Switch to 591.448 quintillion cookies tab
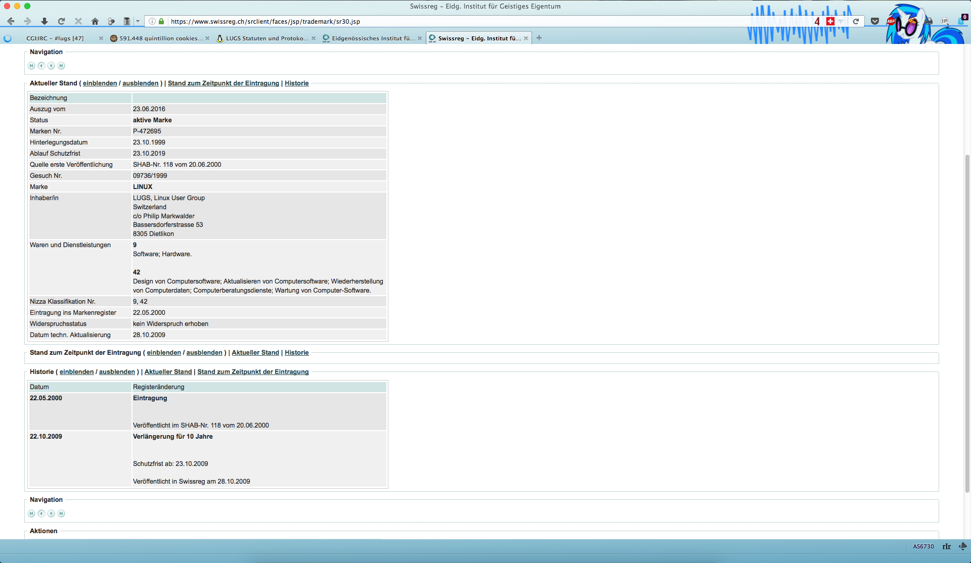 (161, 38)
